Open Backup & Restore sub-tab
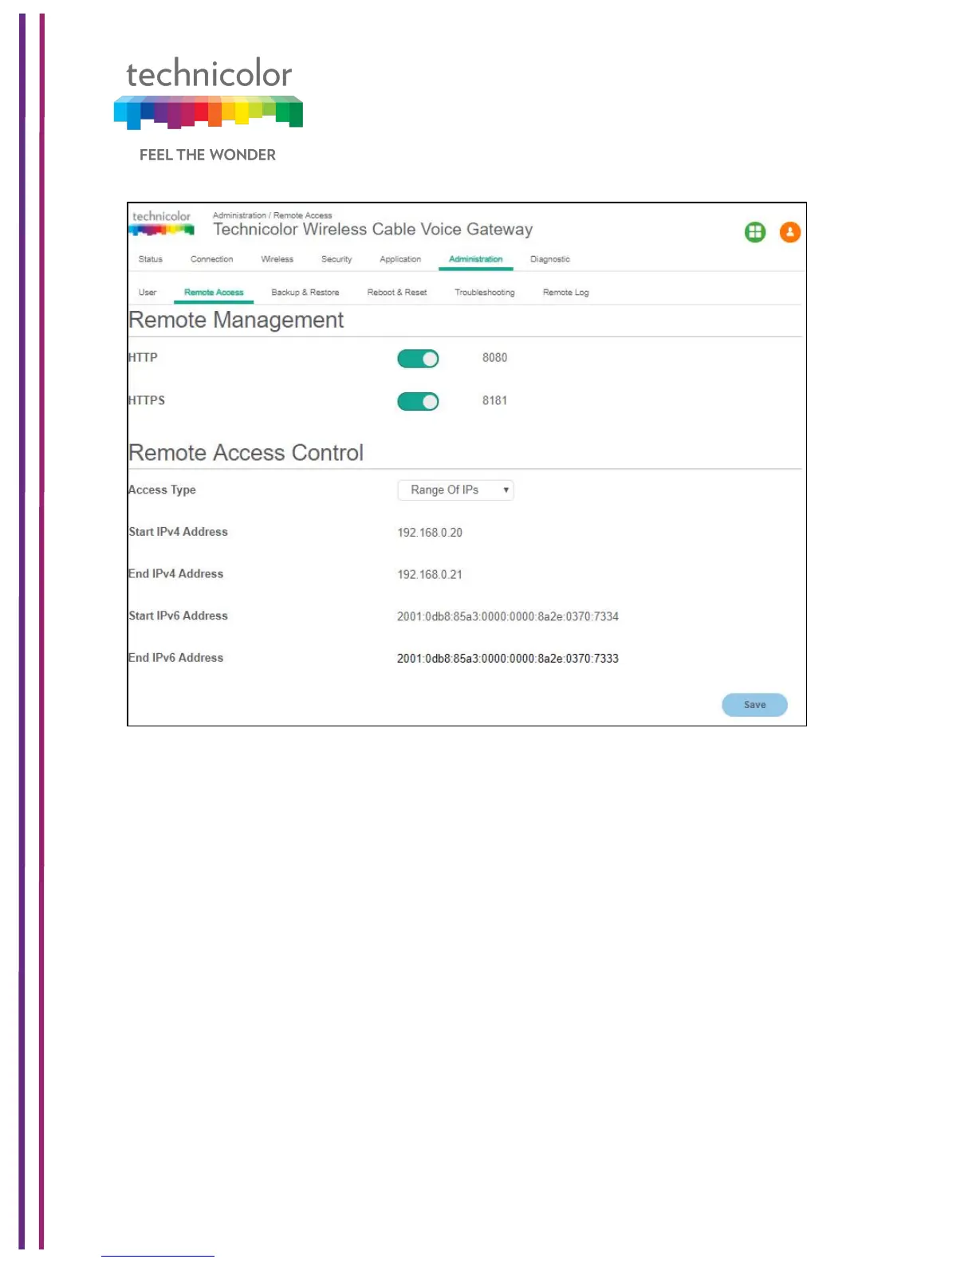Image resolution: width=976 pixels, height=1263 pixels. pos(305,293)
